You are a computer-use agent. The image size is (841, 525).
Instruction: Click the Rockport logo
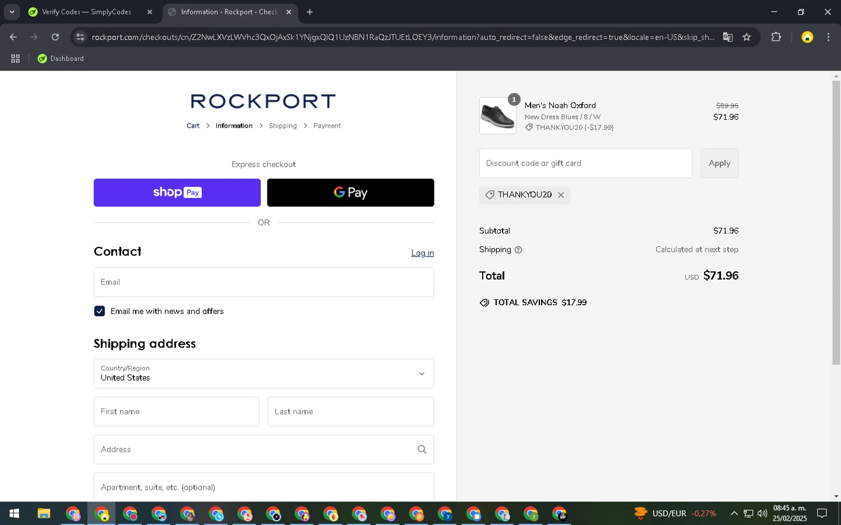coord(263,101)
